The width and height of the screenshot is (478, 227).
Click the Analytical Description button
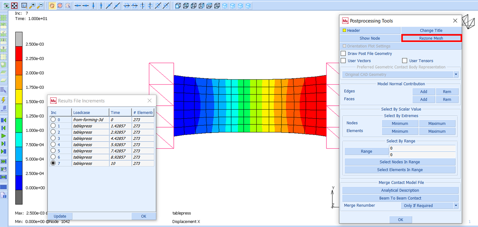[400, 190]
